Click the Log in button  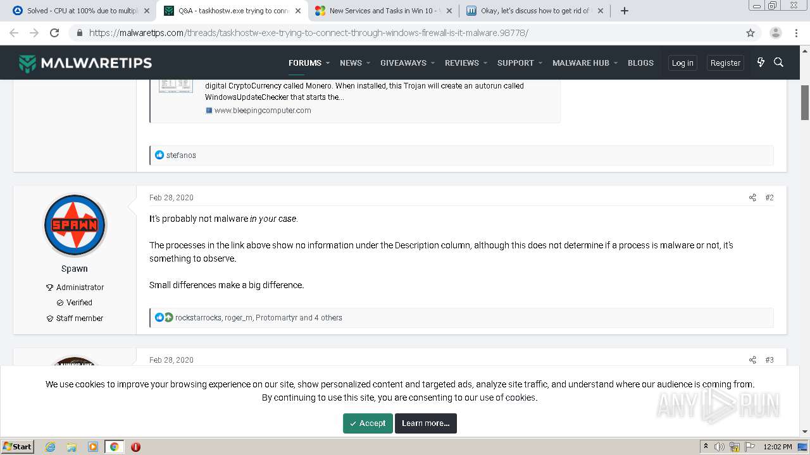(682, 63)
